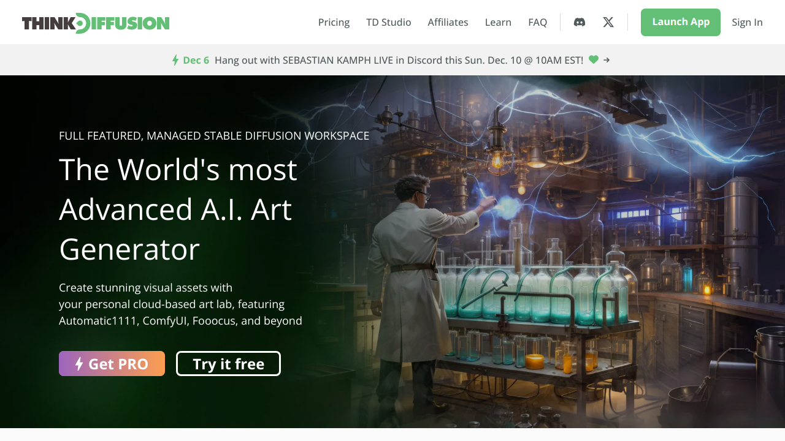Click the Dec 6 date label

(x=196, y=60)
